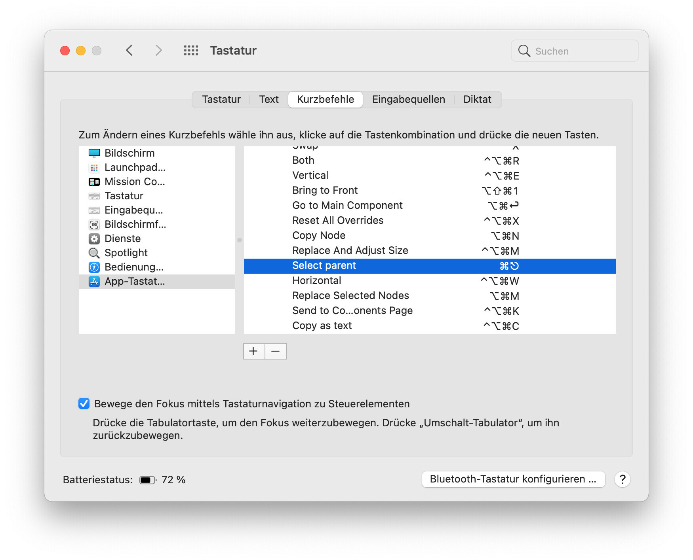Switch to the Text tab

(x=269, y=99)
